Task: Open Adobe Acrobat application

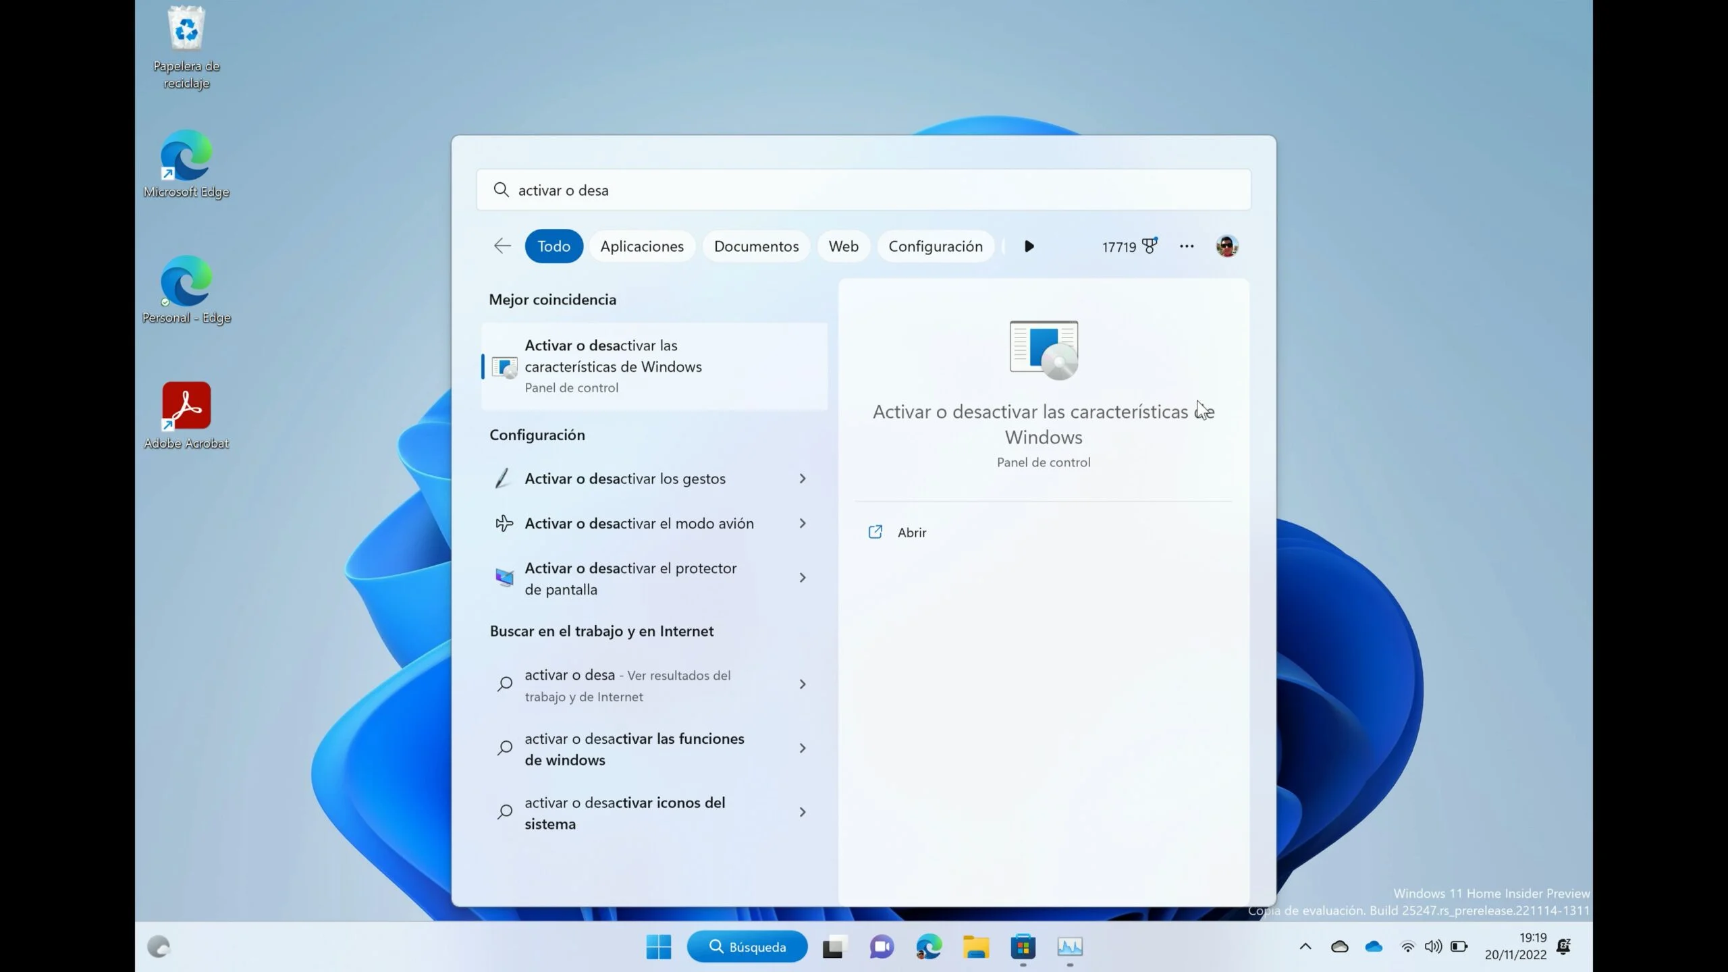Action: [186, 414]
